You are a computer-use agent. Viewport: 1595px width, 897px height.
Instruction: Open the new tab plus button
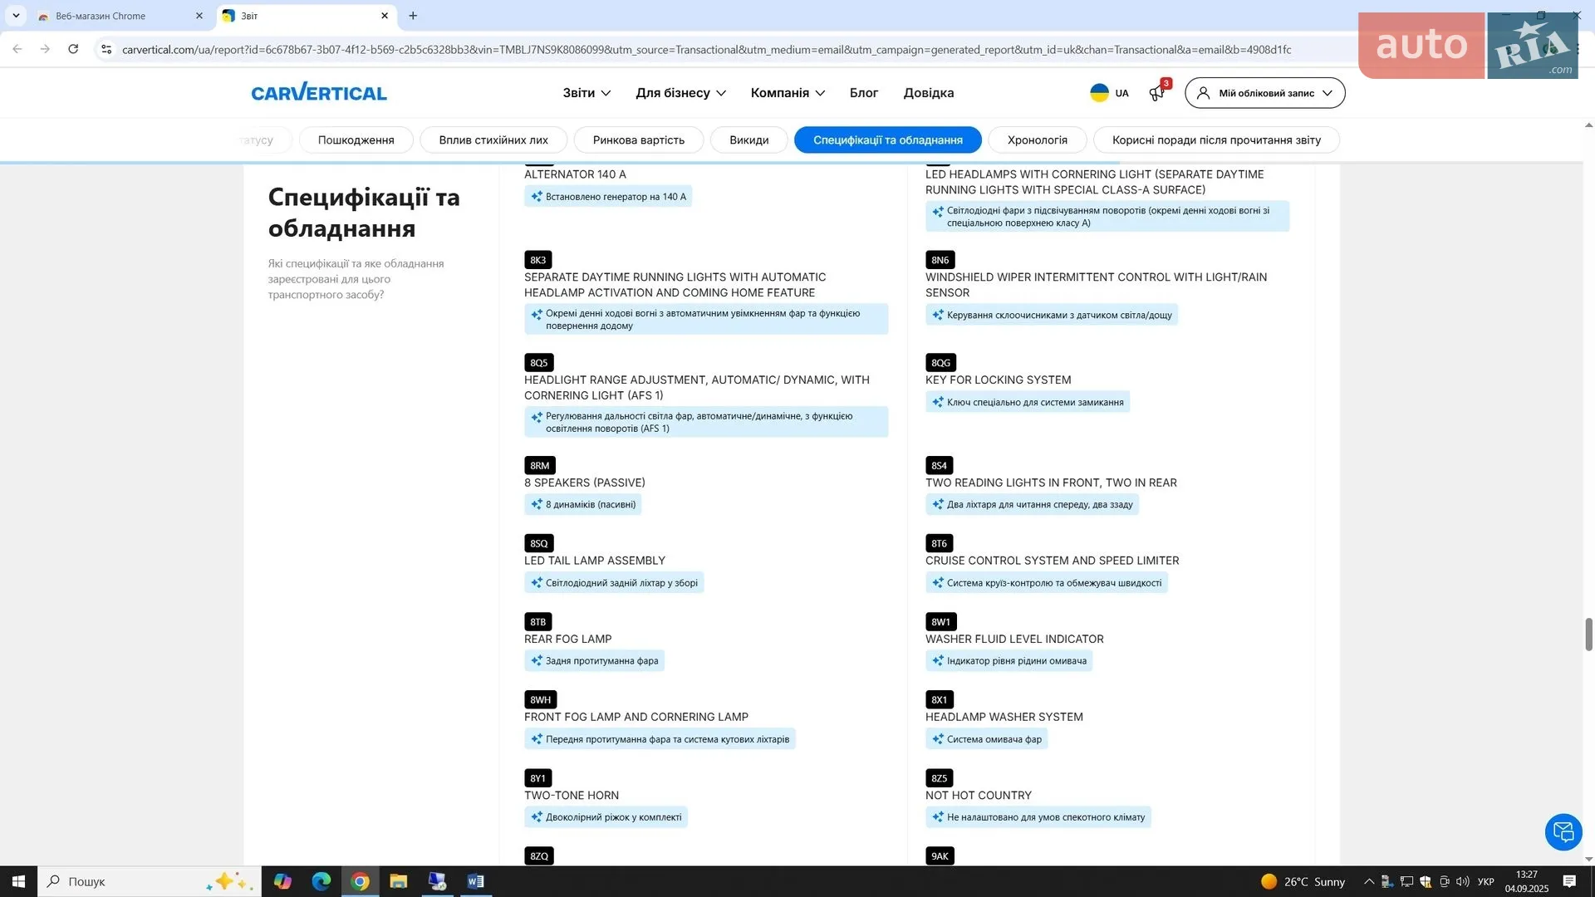413,16
